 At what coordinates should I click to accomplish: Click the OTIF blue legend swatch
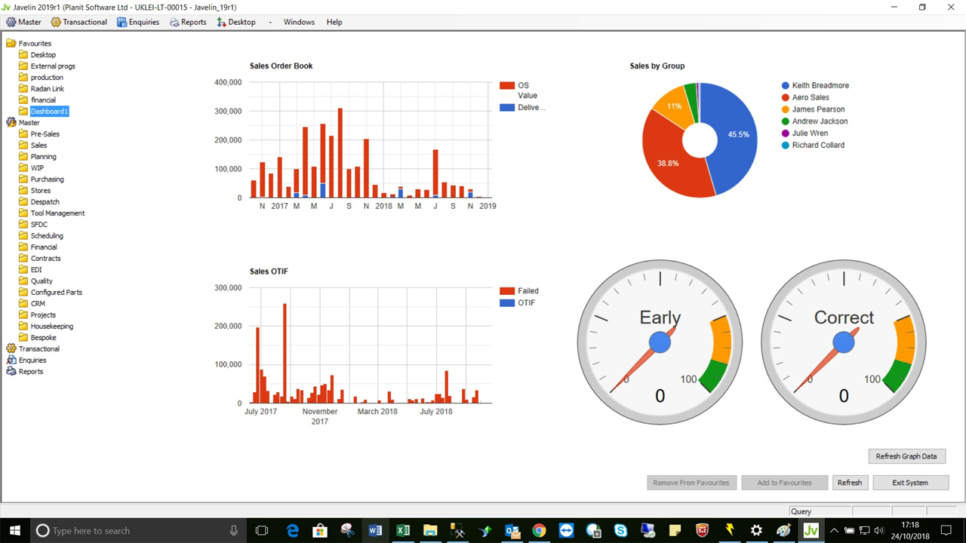pyautogui.click(x=507, y=303)
